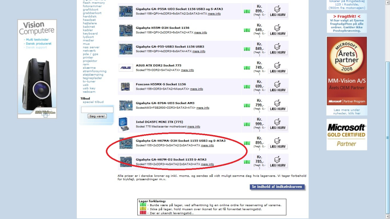The height and width of the screenshot is (219, 390).
Task: Add ASUS ATX DDR2 Socket 775 to cart
Action: [x=278, y=68]
